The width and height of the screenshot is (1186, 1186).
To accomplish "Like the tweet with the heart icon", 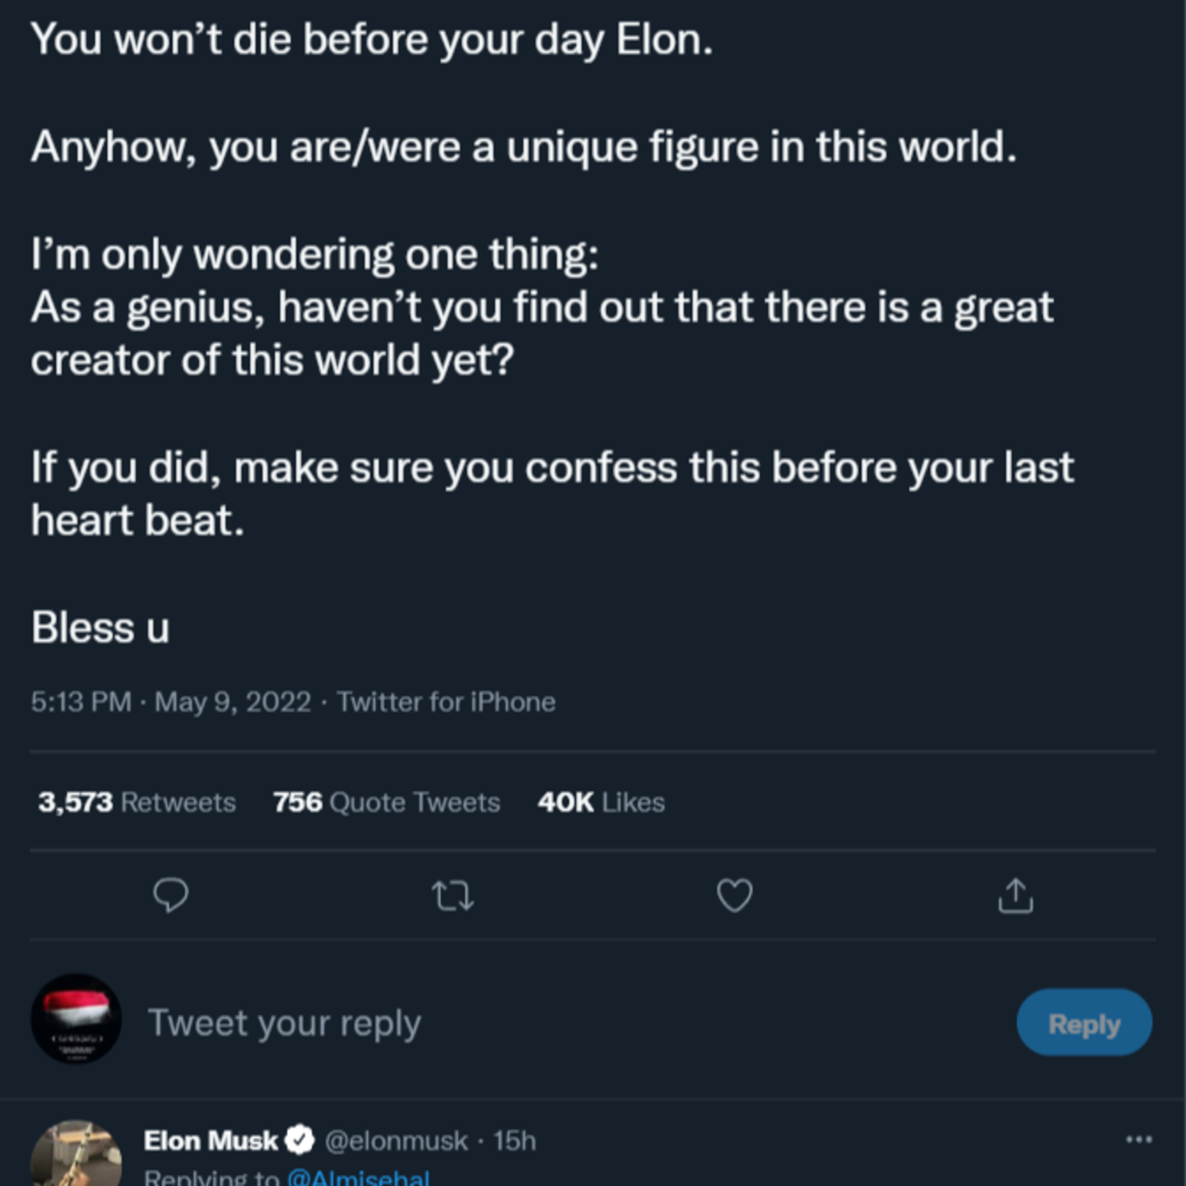I will [x=734, y=896].
